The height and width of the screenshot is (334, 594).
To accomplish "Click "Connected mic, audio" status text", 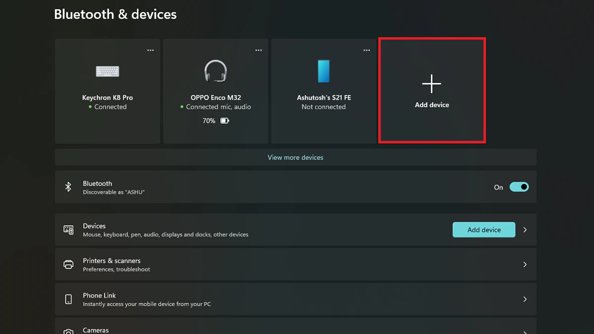I will click(x=218, y=107).
